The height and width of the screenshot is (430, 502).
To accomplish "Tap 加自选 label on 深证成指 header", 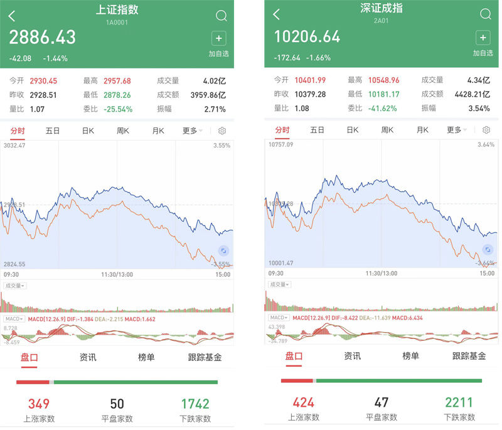I will coord(483,53).
